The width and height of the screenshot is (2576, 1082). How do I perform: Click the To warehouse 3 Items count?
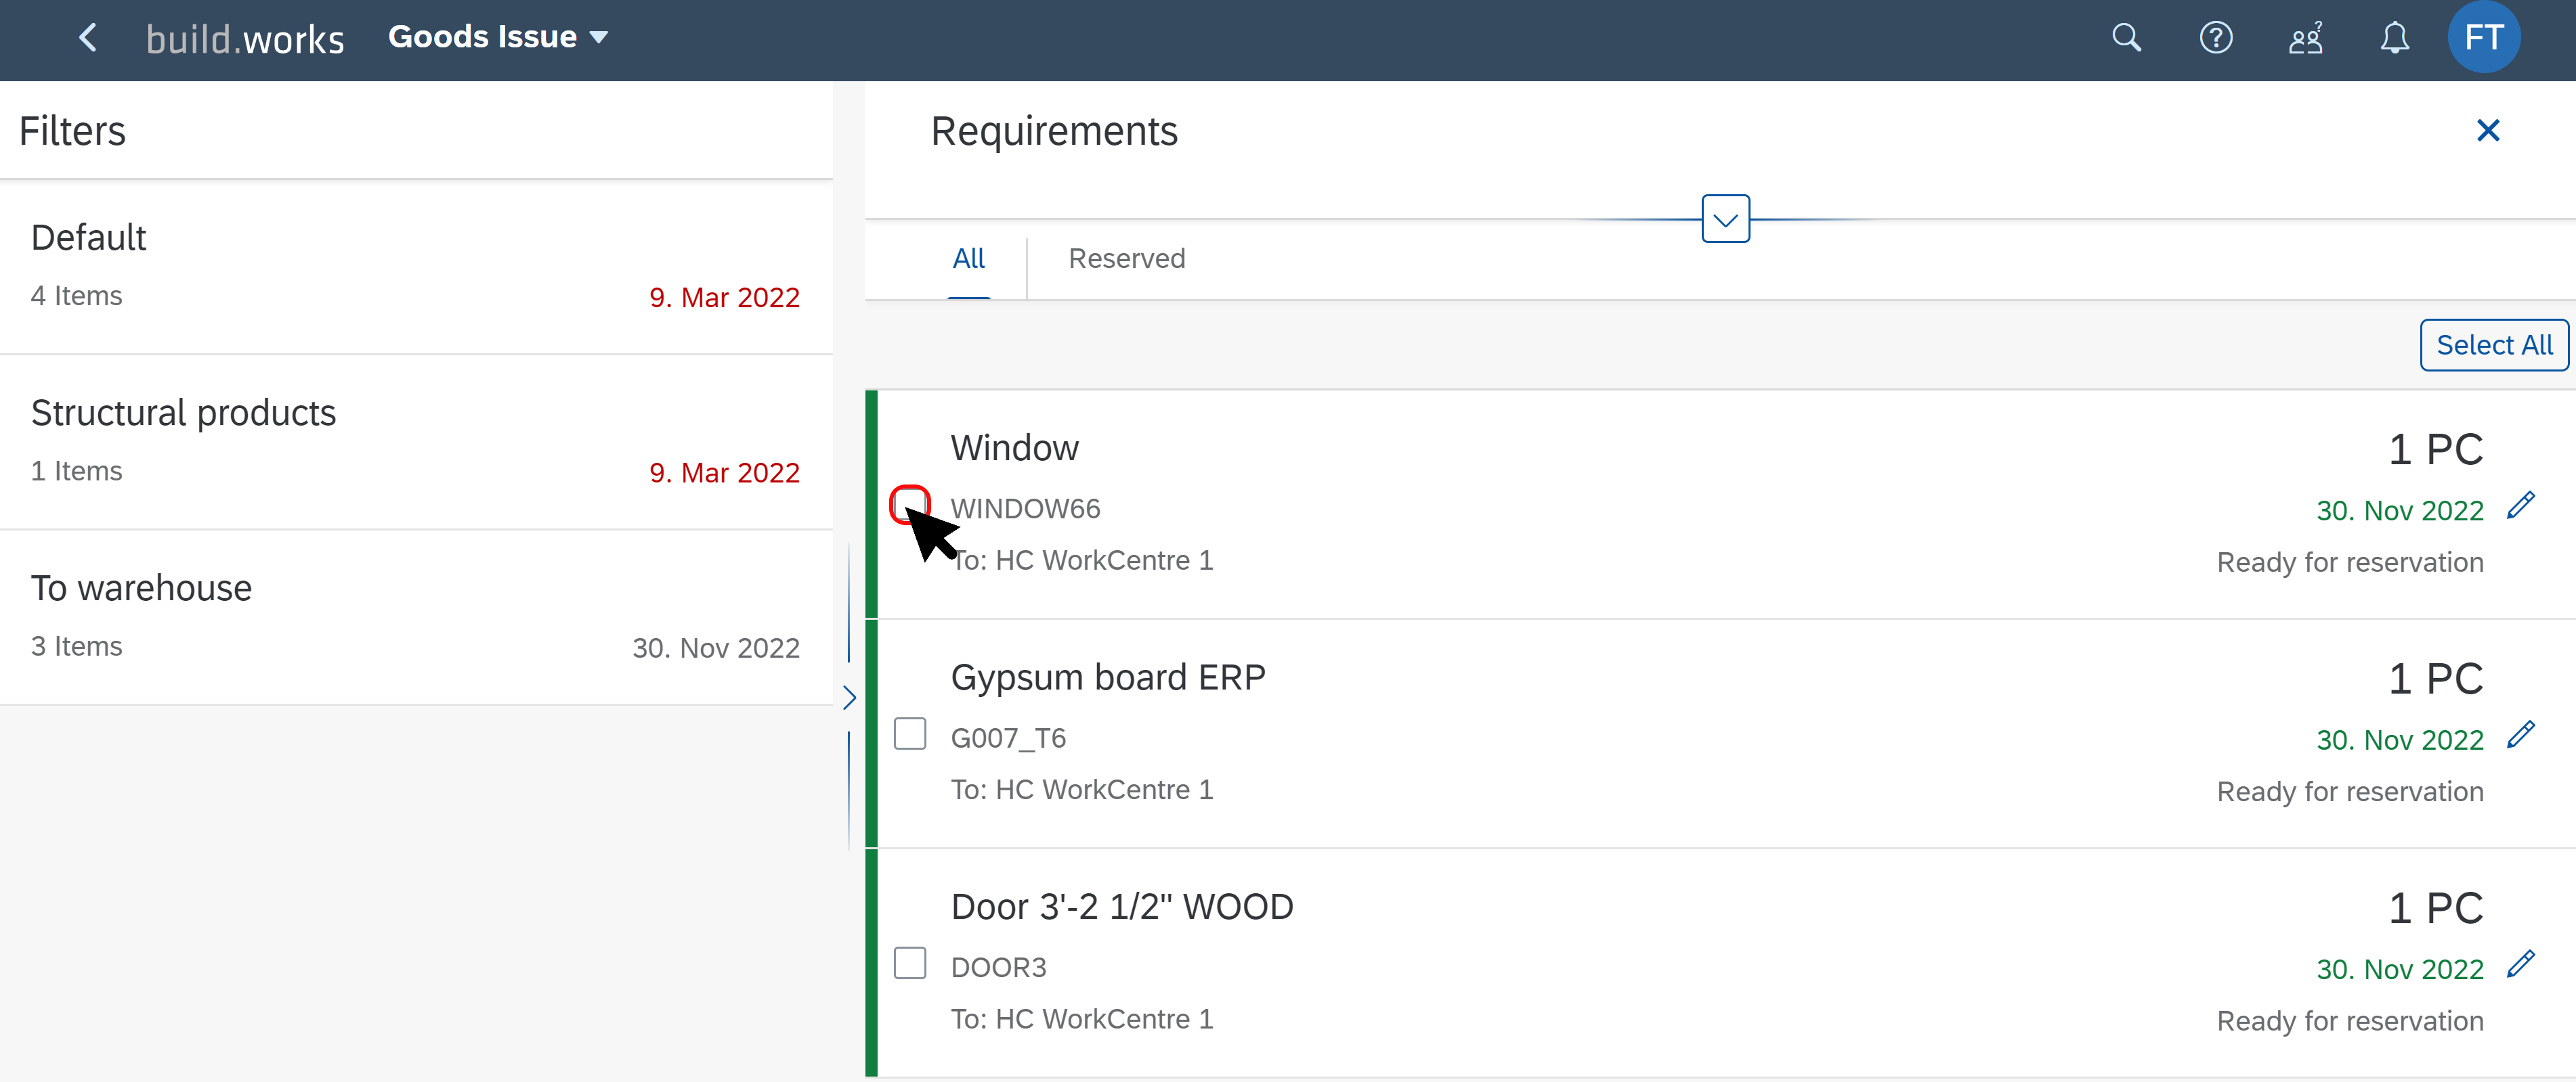pos(76,648)
